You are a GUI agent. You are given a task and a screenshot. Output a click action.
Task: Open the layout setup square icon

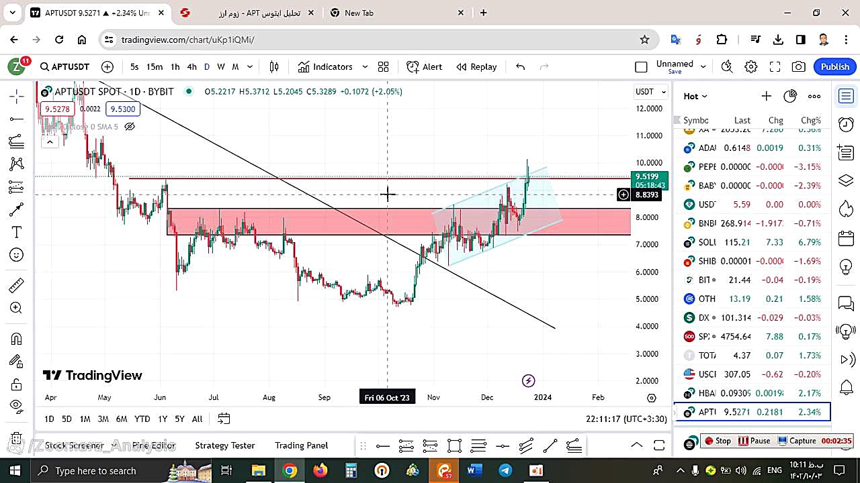tap(641, 66)
